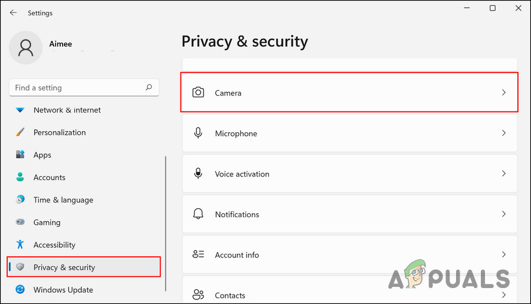Click the sidebar vertical scrollbar

(x=166, y=223)
